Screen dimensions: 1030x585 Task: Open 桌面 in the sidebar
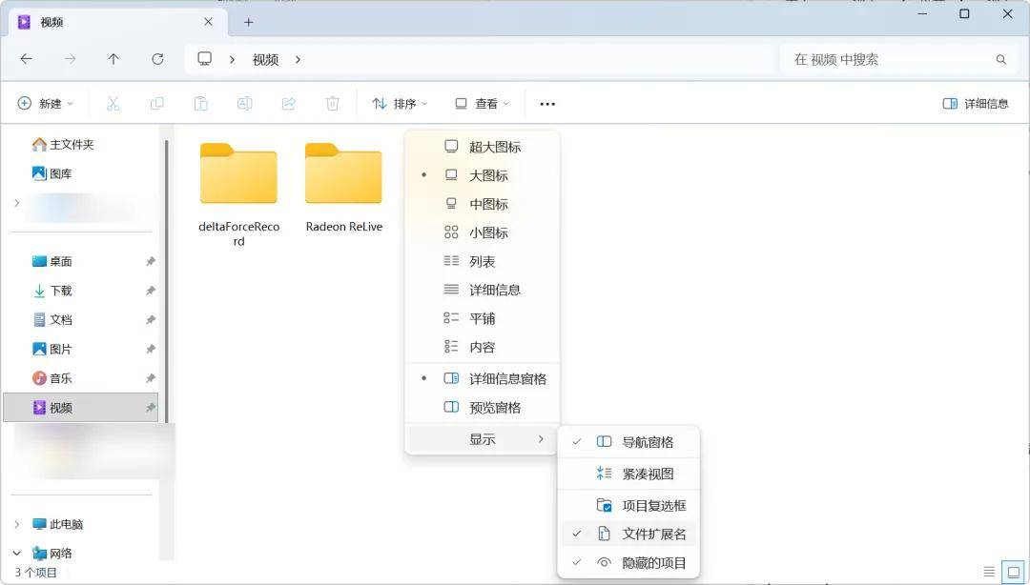51,261
